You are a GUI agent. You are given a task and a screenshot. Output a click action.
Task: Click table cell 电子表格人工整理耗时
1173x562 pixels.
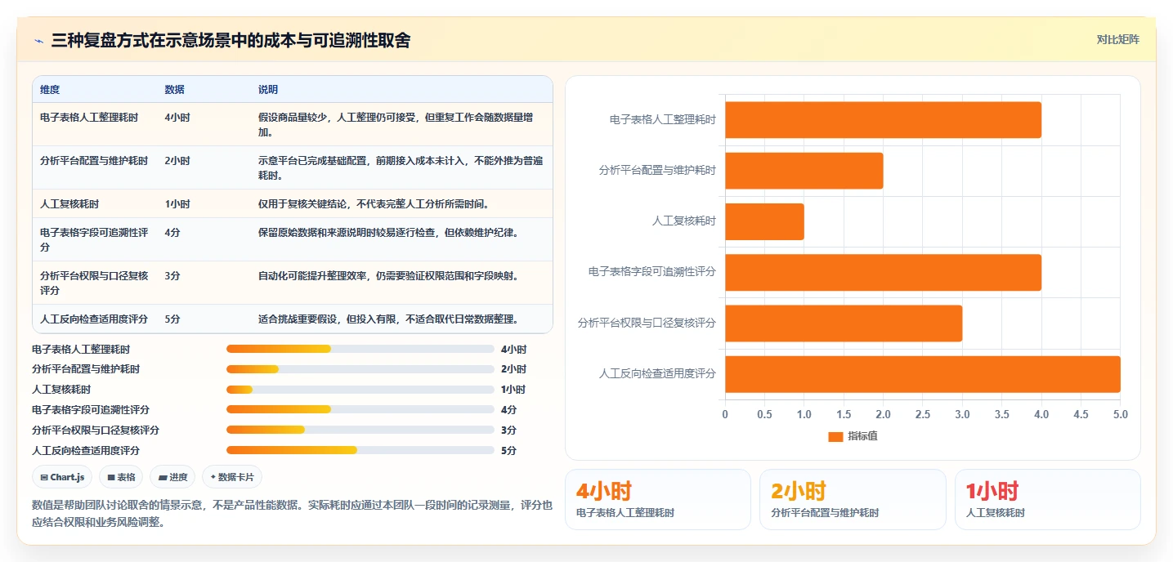tap(89, 118)
